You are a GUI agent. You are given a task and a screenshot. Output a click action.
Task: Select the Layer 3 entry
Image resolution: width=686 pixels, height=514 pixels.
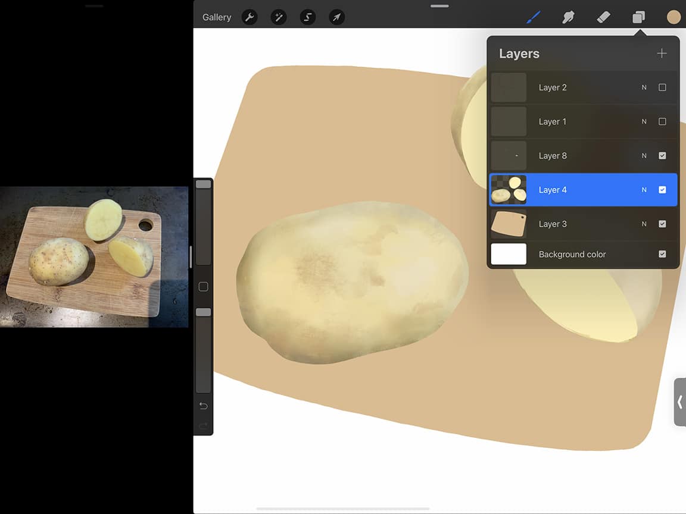point(572,224)
